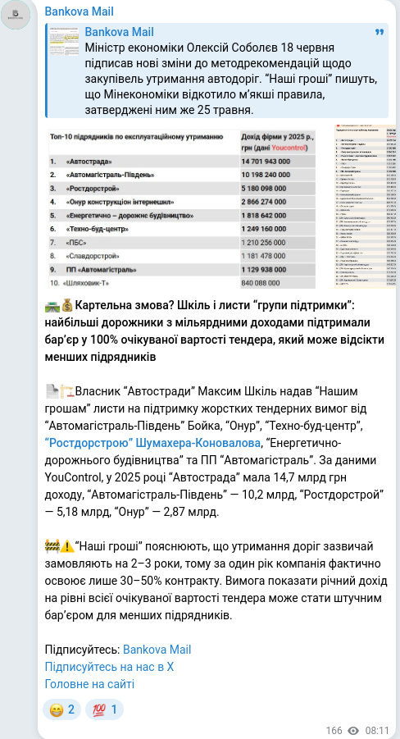Open the "Головне на сайті" link
The height and width of the screenshot is (739, 400).
[89, 684]
